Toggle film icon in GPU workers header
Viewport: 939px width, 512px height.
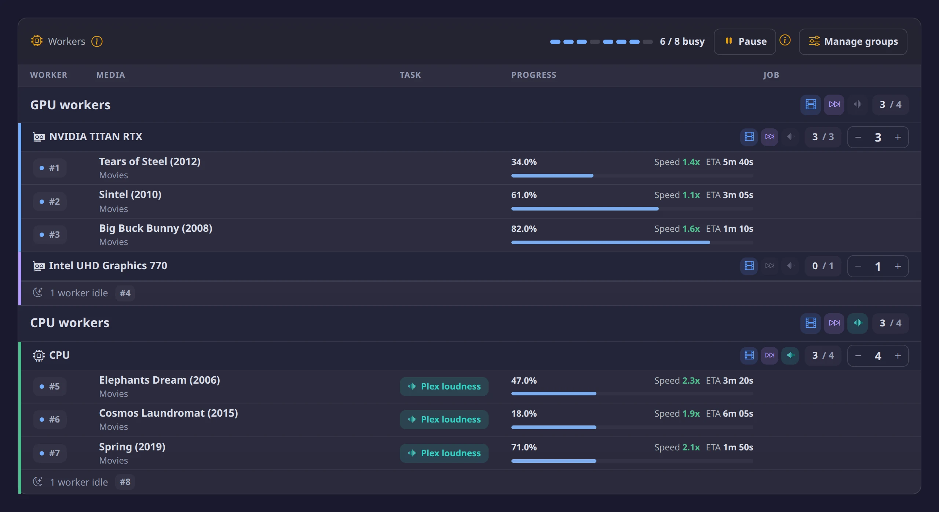point(811,105)
